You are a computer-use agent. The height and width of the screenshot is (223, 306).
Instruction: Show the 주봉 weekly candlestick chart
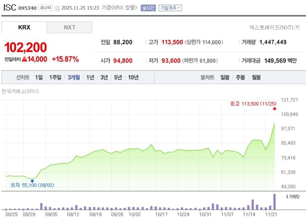[240, 77]
